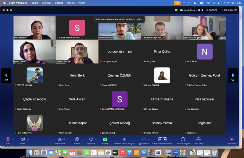Open Zoom Workplace app menu
The image size is (244, 158).
[x=18, y=3]
